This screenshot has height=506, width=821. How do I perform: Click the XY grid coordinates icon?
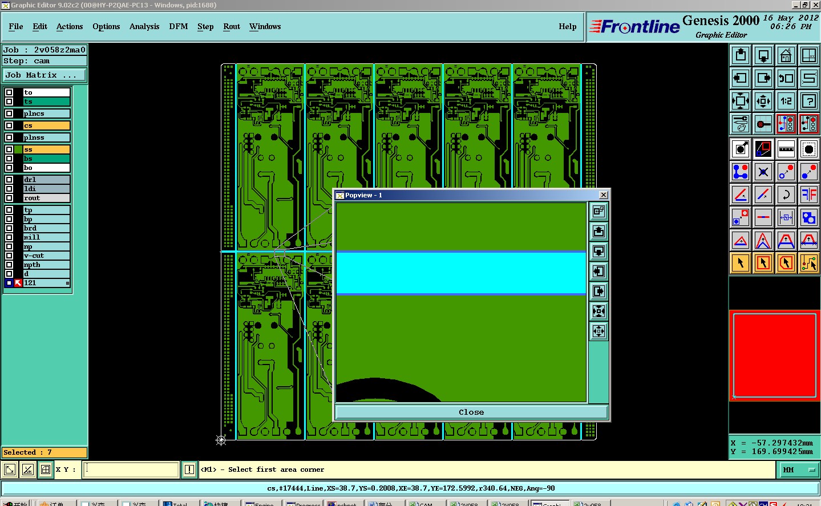pos(809,55)
